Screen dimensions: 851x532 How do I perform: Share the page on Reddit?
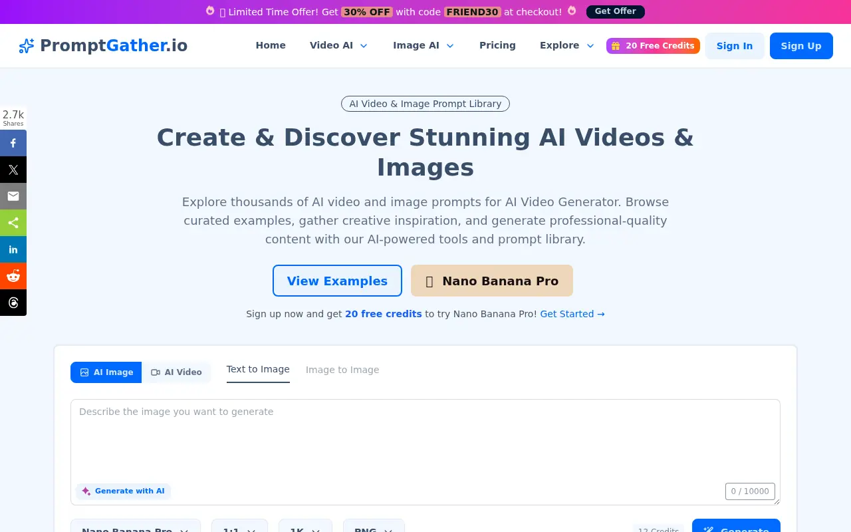click(x=13, y=276)
